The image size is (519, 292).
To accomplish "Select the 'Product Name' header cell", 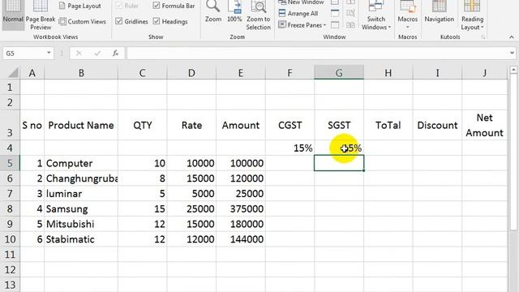I will [81, 125].
